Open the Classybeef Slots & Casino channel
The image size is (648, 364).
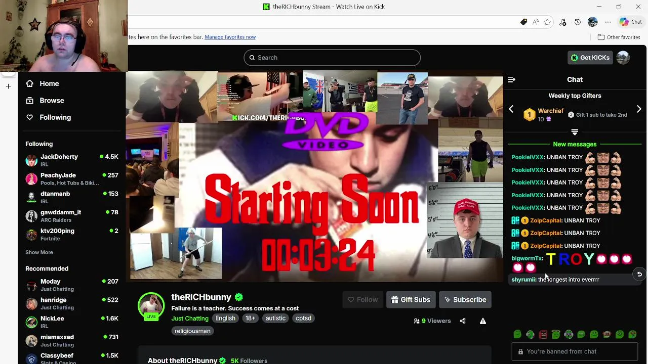click(x=72, y=358)
